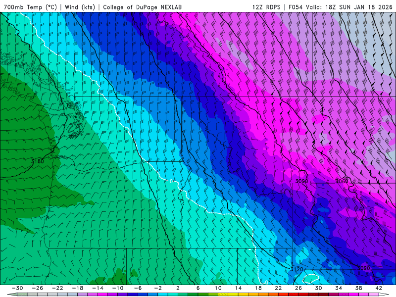This screenshot has height=297, width=396.
Task: Select the 14 value on the color scale
Action: [238, 288]
